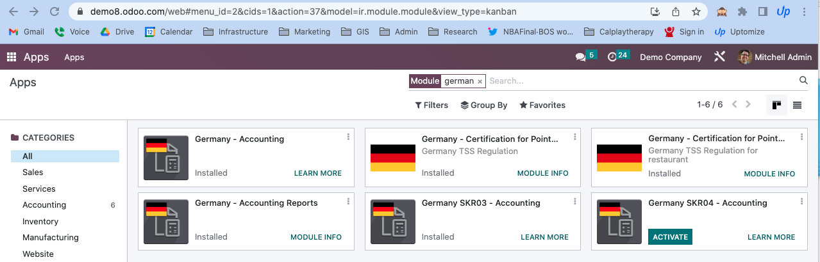Open the Odoo home apps grid icon
The image size is (820, 262).
pyautogui.click(x=12, y=57)
